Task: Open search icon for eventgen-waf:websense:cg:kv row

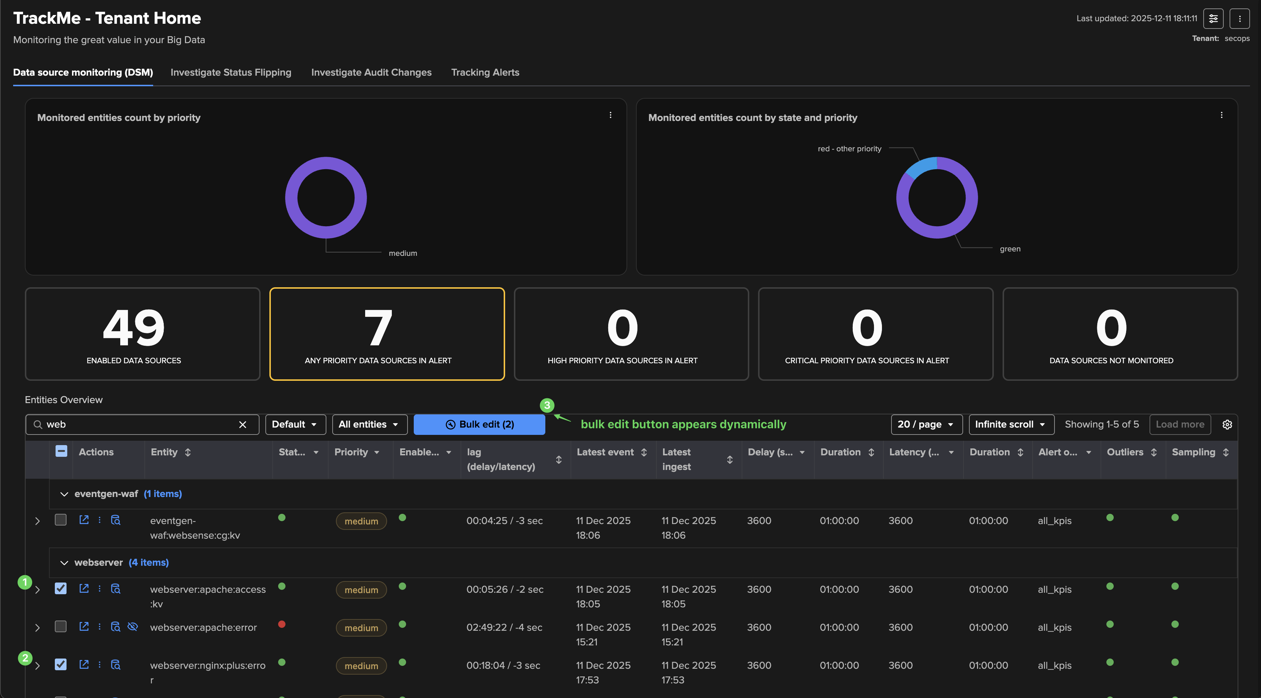Action: pos(116,520)
